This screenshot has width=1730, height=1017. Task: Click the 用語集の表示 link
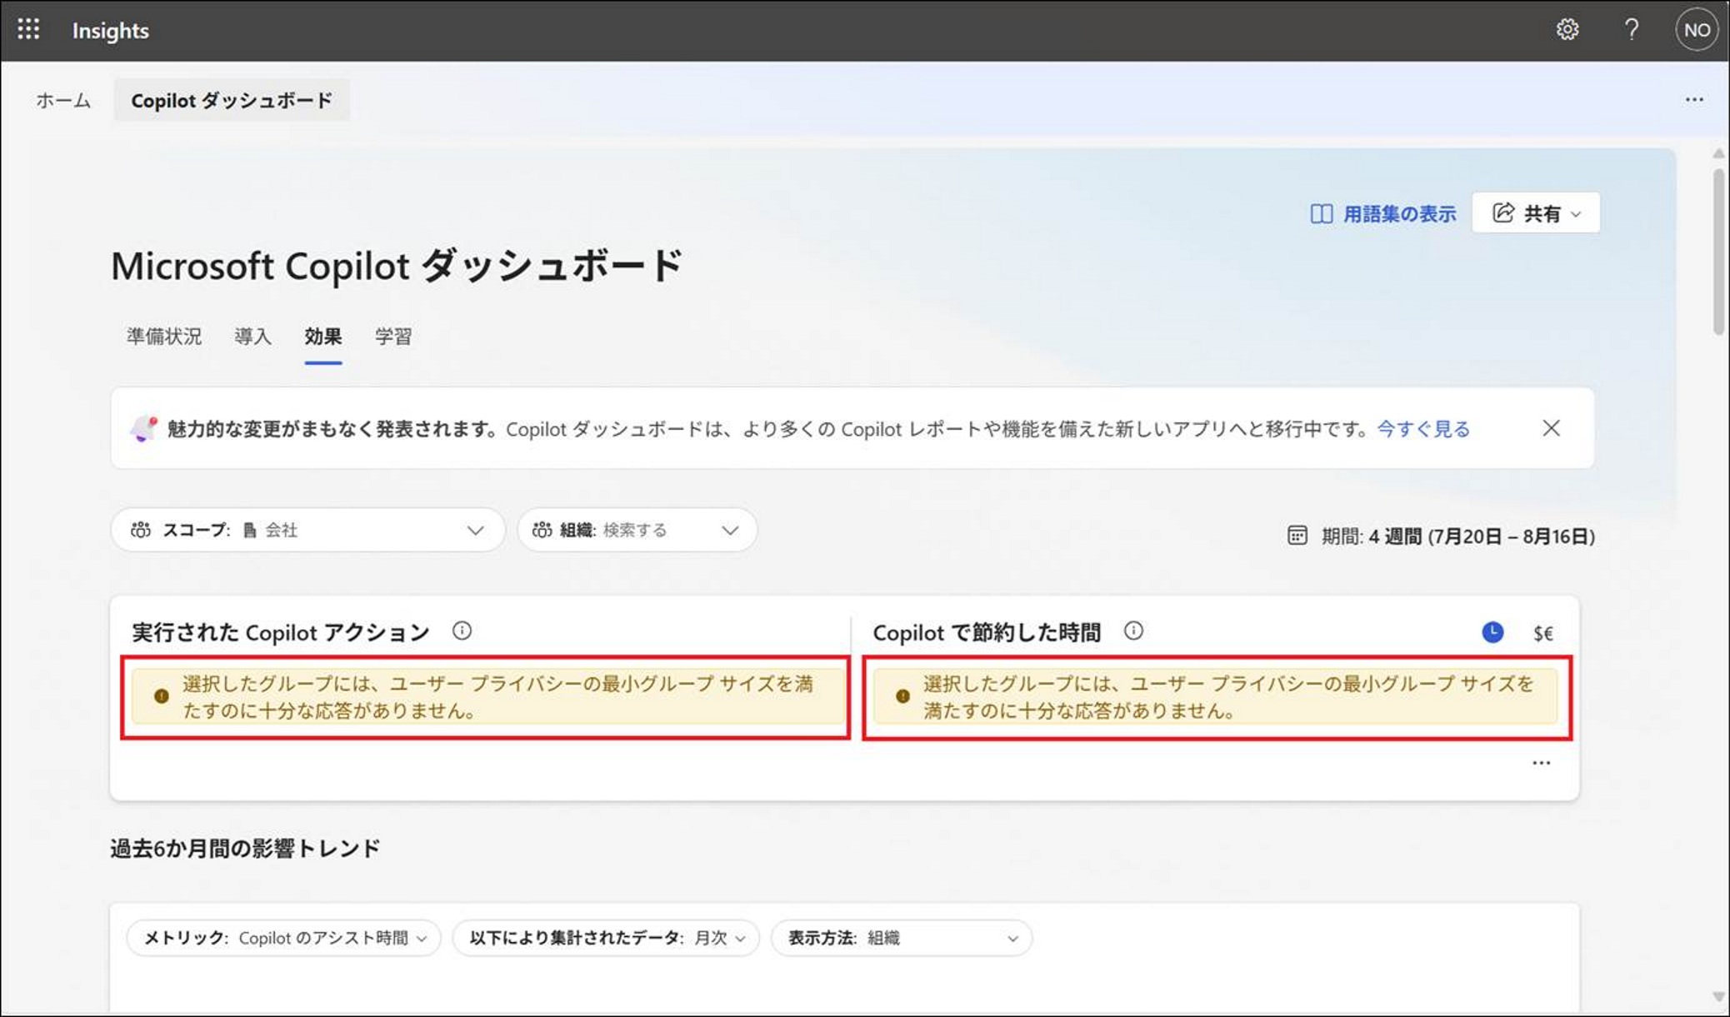pyautogui.click(x=1383, y=214)
